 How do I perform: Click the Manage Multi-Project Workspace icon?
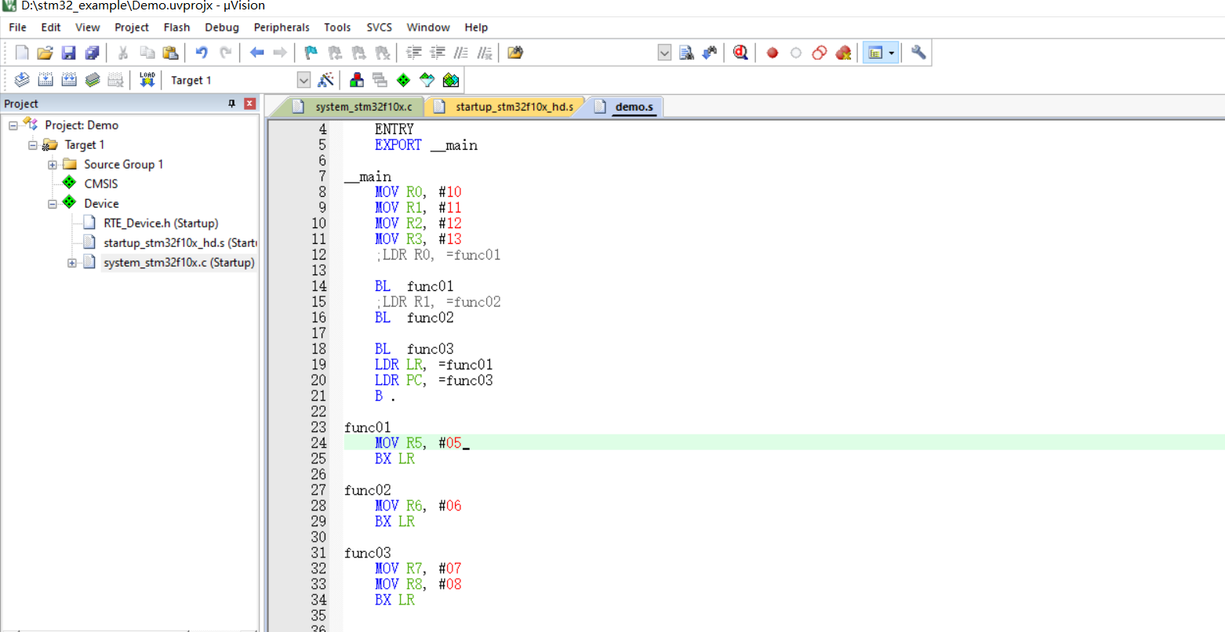380,80
